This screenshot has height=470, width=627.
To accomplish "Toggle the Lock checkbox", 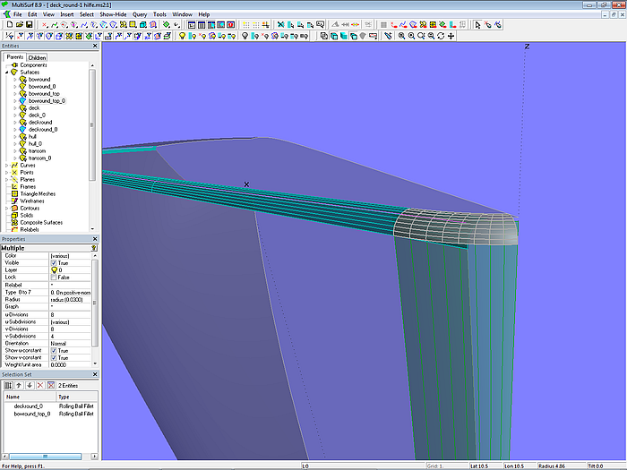I will 55,278.
